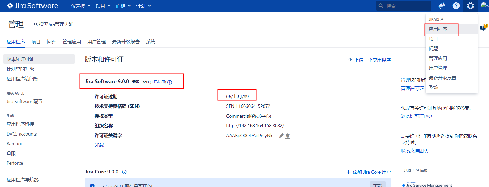Click the feedback speech bubble icon
489x187 pixels.
click(483, 28)
